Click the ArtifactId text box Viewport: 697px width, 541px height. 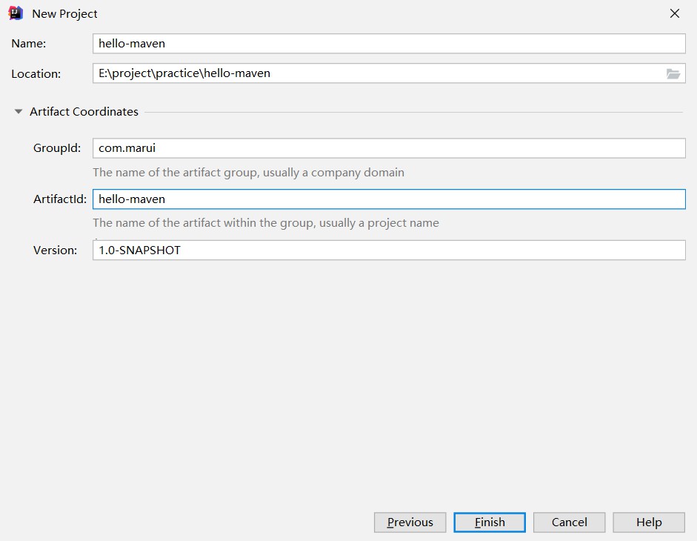(389, 199)
